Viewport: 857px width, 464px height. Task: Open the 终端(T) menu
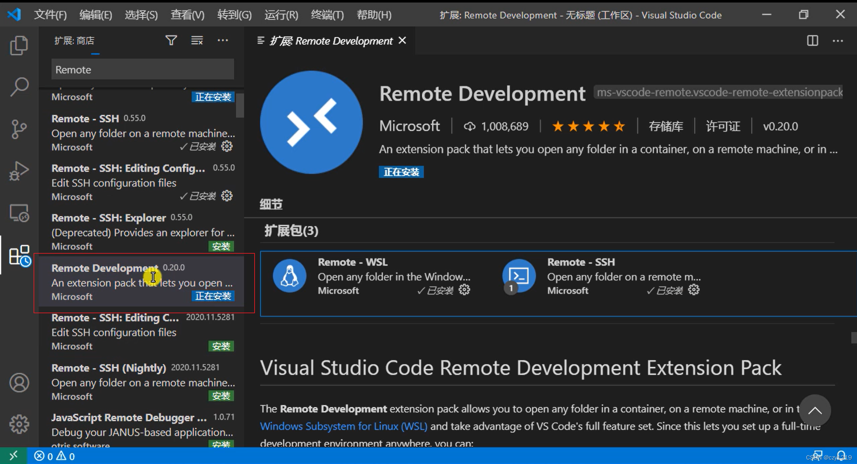(327, 15)
